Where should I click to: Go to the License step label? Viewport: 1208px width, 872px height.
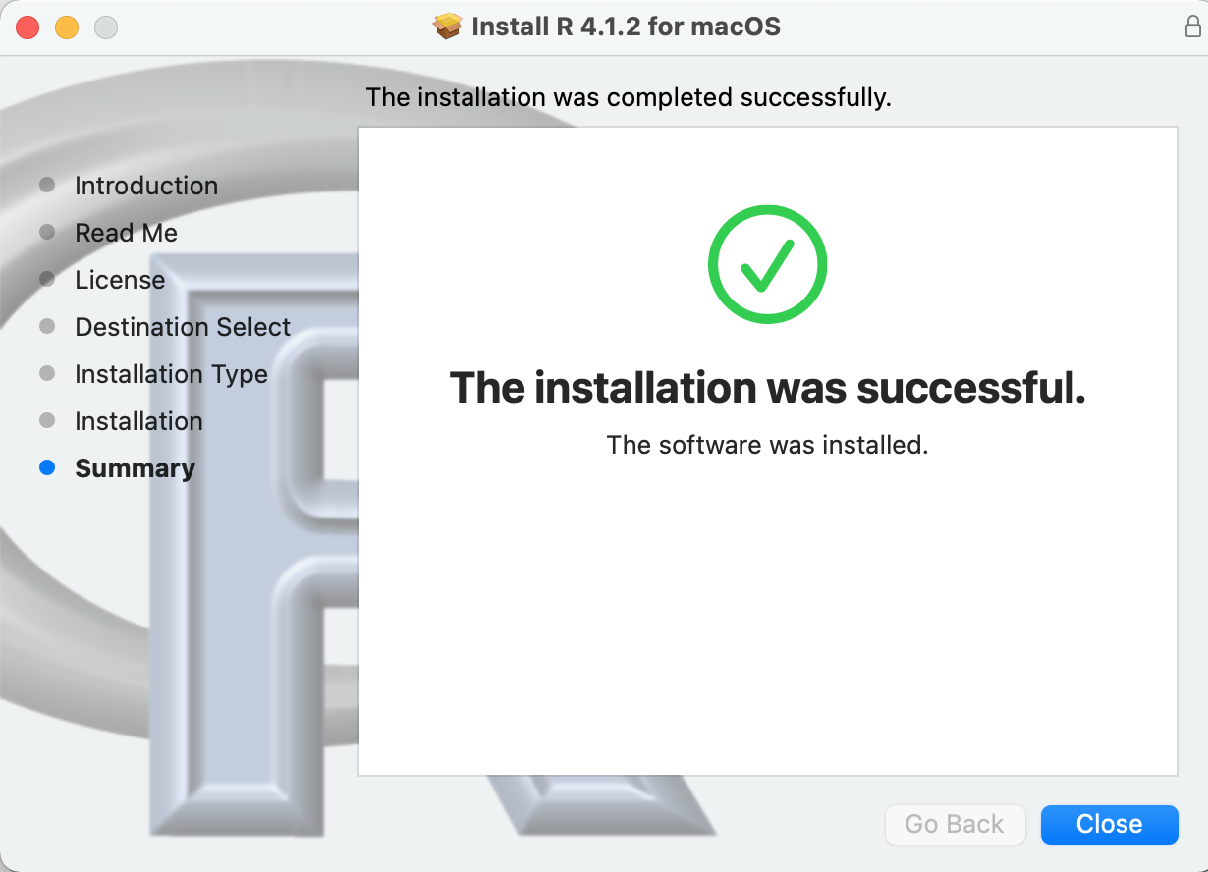click(120, 280)
